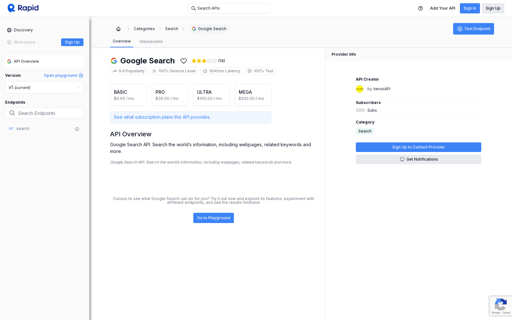Click the (14) rating count
Image resolution: width=512 pixels, height=320 pixels.
tap(221, 61)
